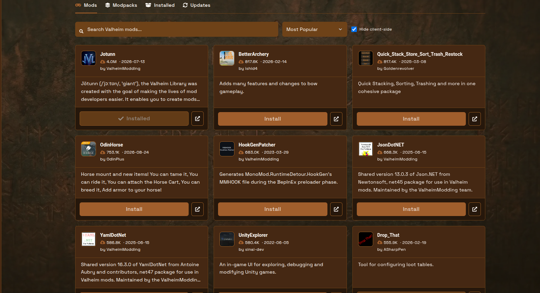The height and width of the screenshot is (293, 540).
Task: Click the UnityExplorer mod title
Action: [x=253, y=235]
